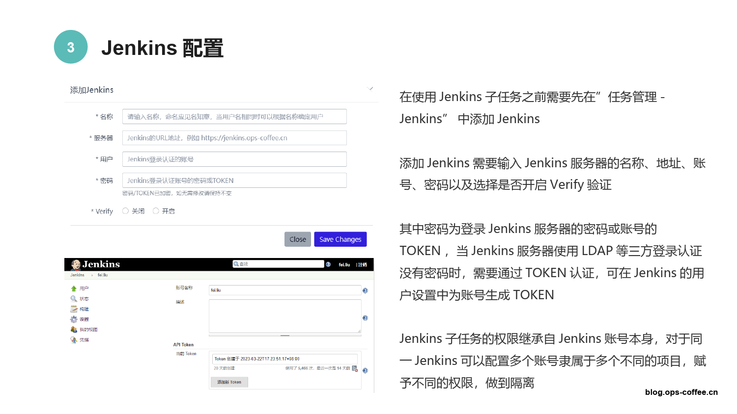Open 状态 magnifier icon in Jenkins sidebar
Viewport: 737px width, 414px height.
point(74,299)
